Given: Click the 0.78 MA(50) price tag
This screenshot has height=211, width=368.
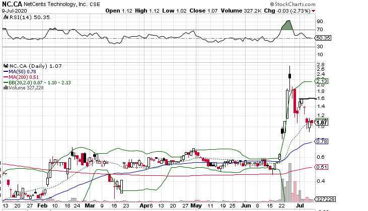Looking at the screenshot, I should 322,142.
